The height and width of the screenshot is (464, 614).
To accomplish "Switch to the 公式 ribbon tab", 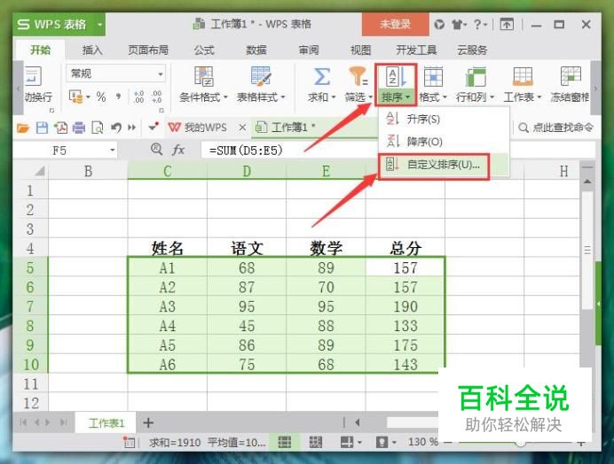I will pyautogui.click(x=204, y=50).
